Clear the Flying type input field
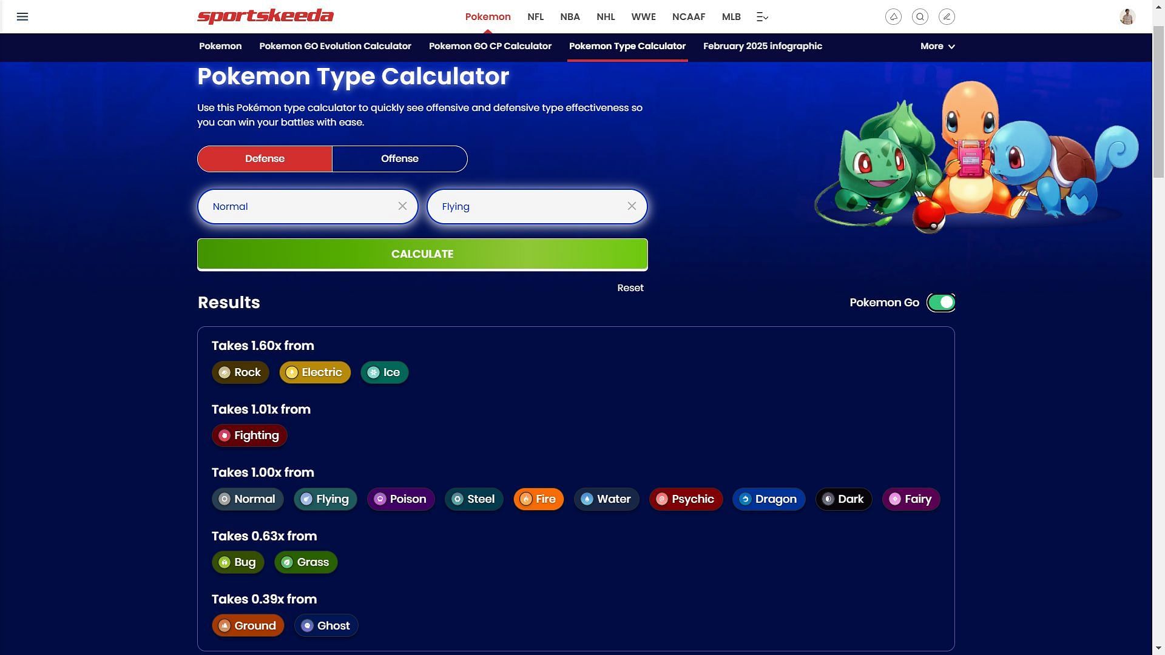1165x655 pixels. click(x=631, y=206)
